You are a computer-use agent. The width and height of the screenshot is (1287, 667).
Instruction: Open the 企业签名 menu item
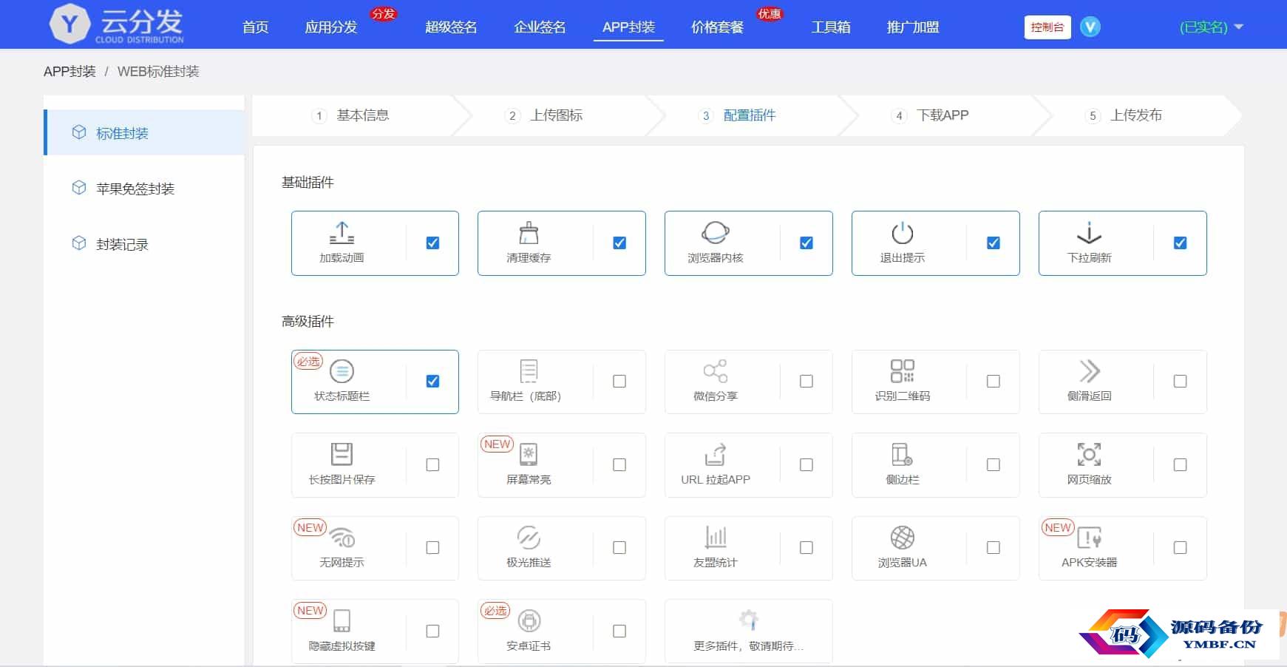(540, 27)
